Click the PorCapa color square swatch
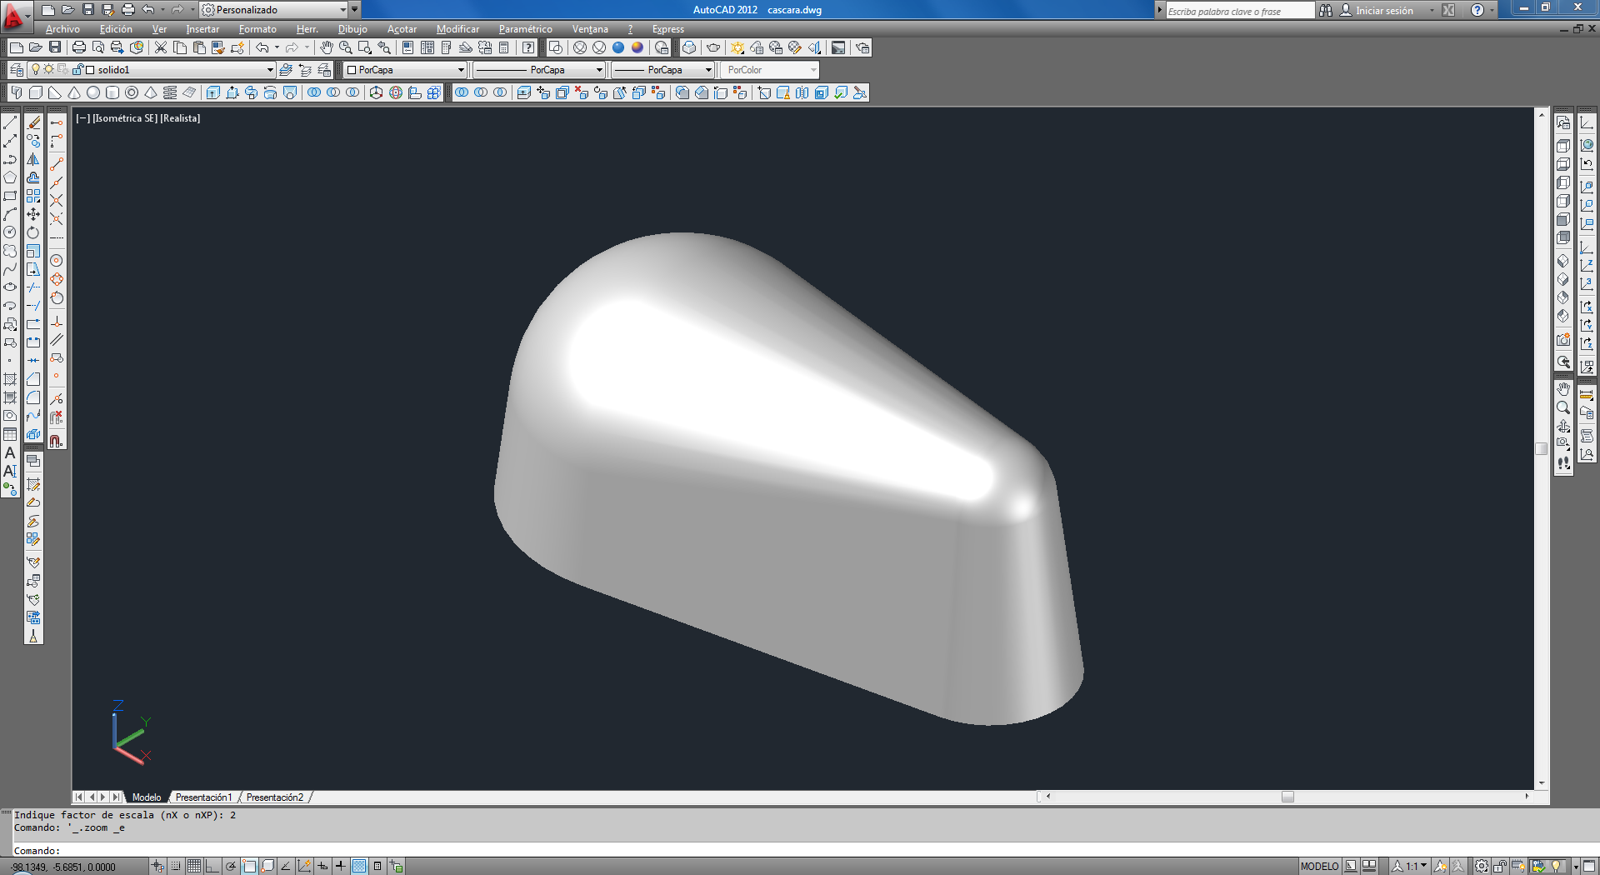 352,70
